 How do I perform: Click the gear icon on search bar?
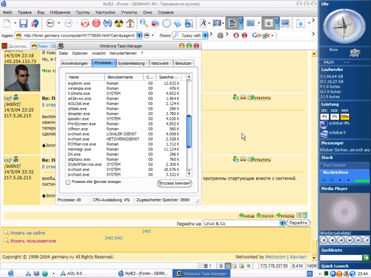pos(220,36)
